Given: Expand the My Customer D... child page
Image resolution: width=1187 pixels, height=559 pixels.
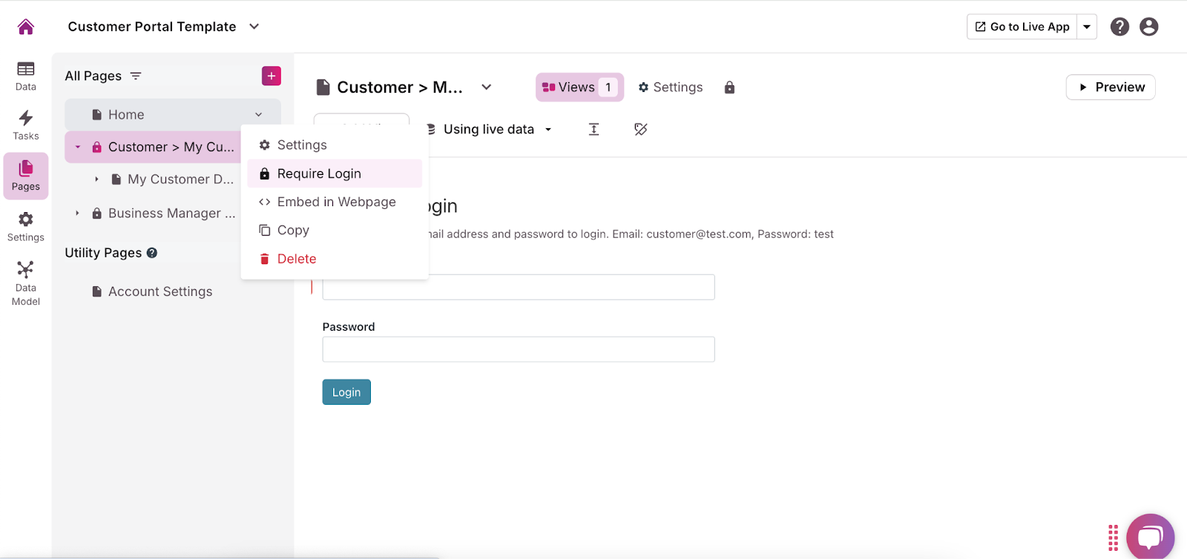Looking at the screenshot, I should pos(96,179).
